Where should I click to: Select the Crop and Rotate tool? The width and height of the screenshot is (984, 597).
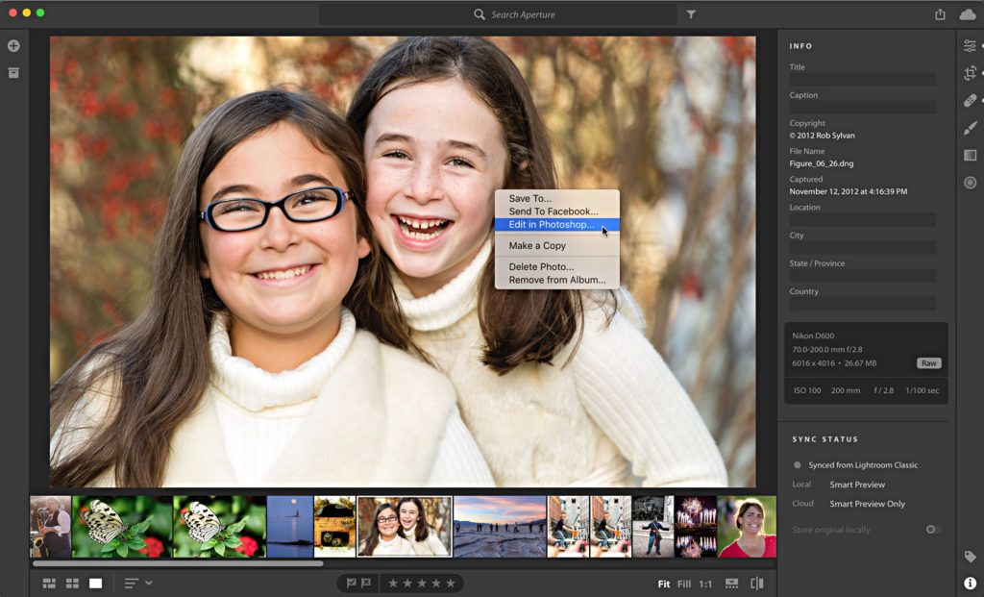[x=970, y=73]
